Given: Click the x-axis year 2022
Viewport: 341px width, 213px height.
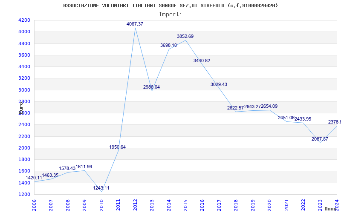Looking at the screenshot, I should 303,205.
